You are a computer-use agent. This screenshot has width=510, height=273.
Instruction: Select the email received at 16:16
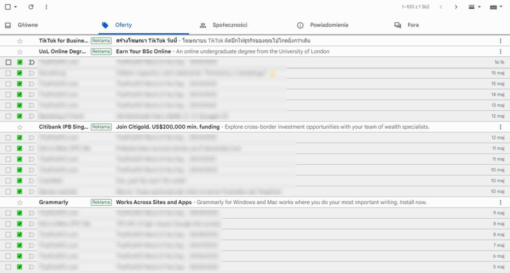(x=8, y=63)
